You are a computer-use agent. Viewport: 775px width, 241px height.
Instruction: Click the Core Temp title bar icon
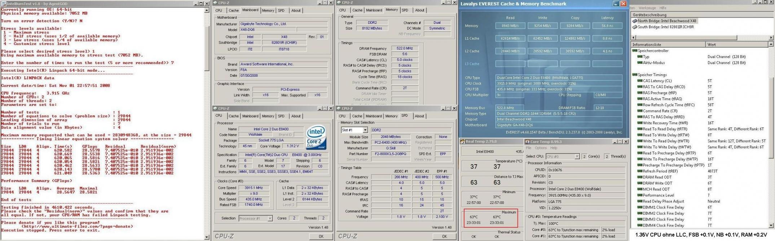pos(527,142)
